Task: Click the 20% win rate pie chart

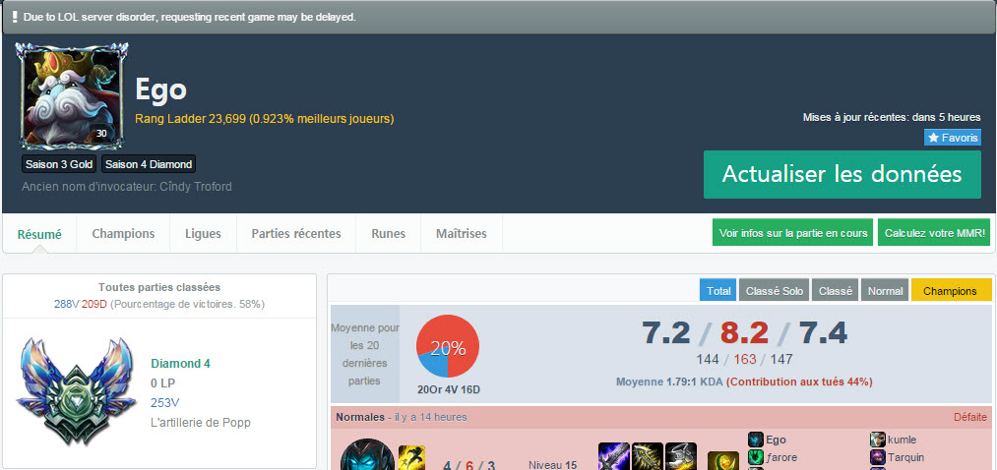Action: click(448, 347)
